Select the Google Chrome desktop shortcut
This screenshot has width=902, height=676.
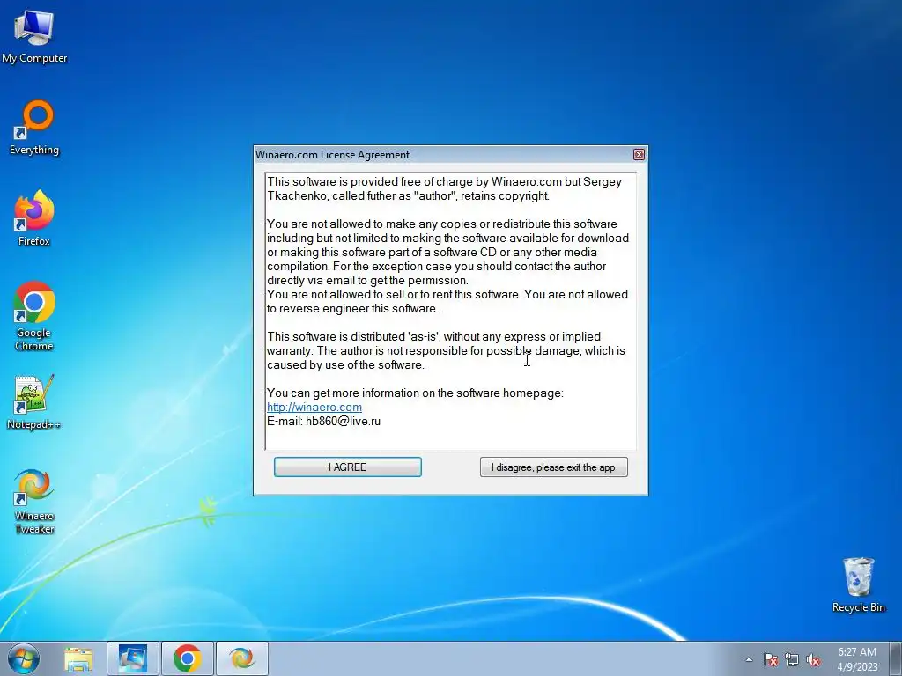[34, 316]
